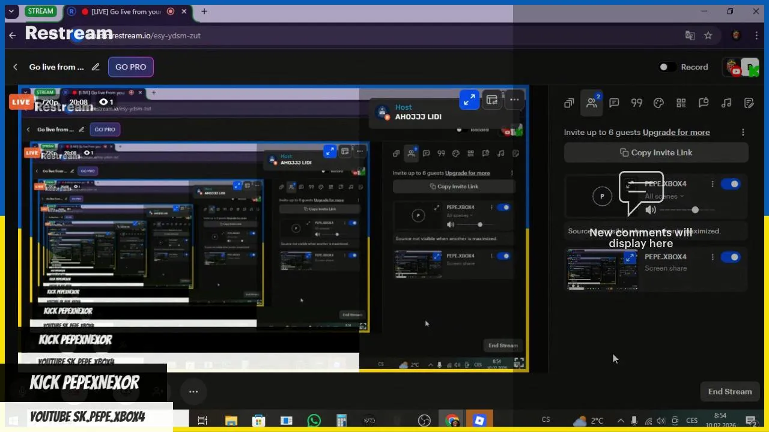The image size is (769, 432).
Task: Open File Explorer from the taskbar
Action: (231, 421)
